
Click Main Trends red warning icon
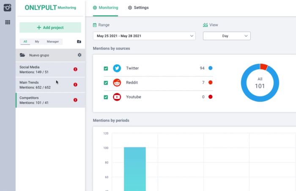click(75, 85)
